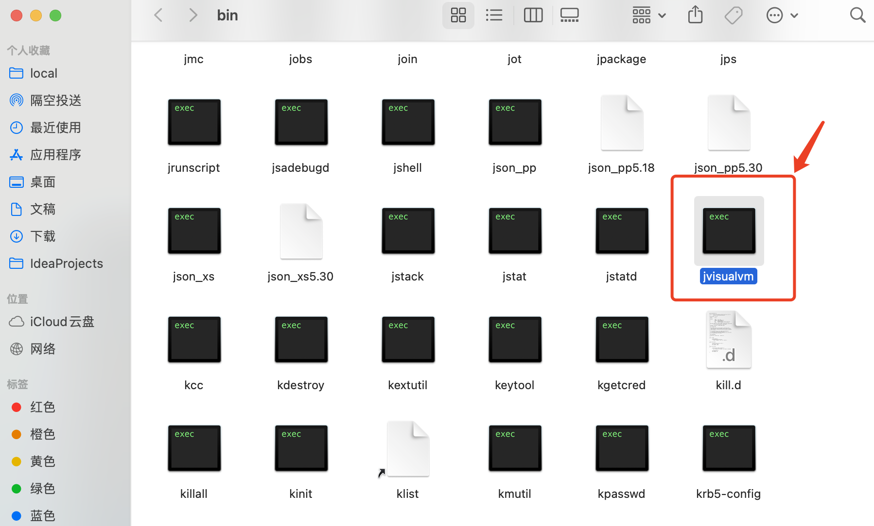Select the keytool executable icon
Screen dimensions: 874x526
click(x=514, y=339)
